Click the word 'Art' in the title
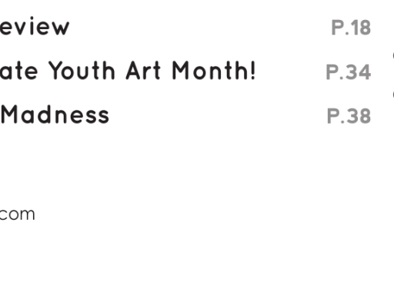The width and height of the screenshot is (394, 282). pyautogui.click(x=143, y=70)
